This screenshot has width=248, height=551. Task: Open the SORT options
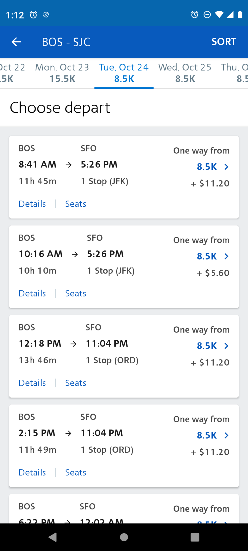pos(223,42)
